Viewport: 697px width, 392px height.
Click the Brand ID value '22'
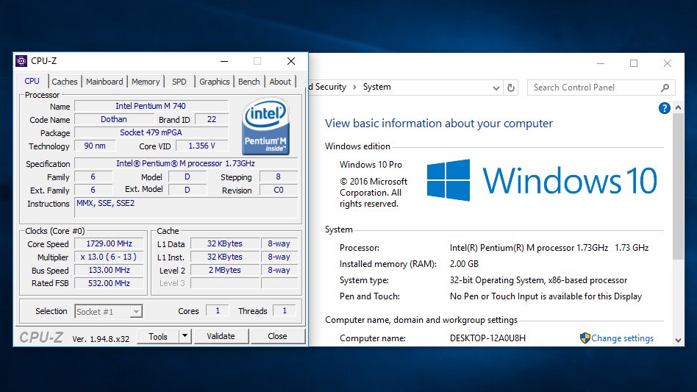point(212,119)
